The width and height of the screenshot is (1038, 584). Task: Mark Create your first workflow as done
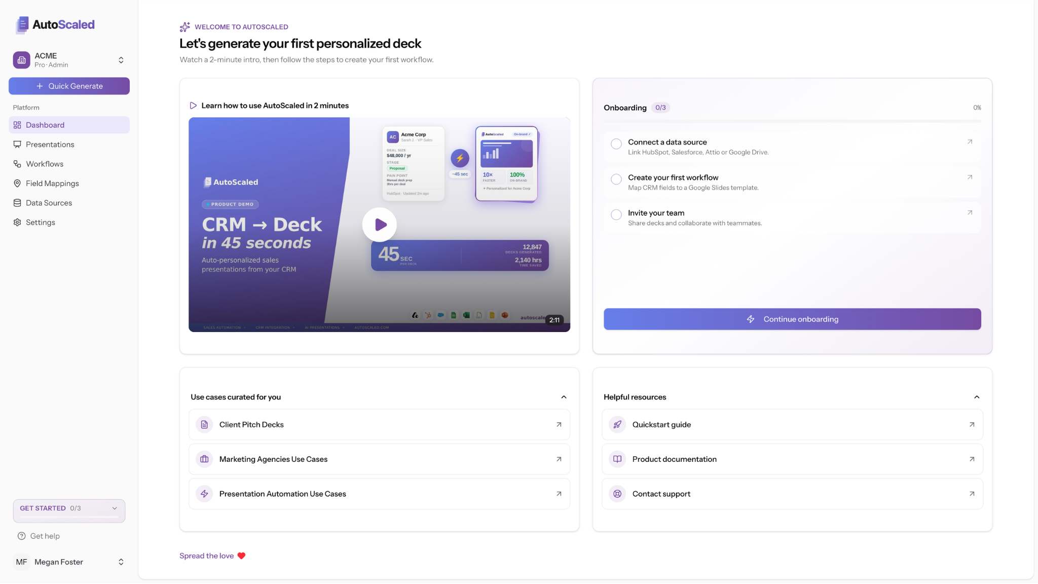coord(616,179)
